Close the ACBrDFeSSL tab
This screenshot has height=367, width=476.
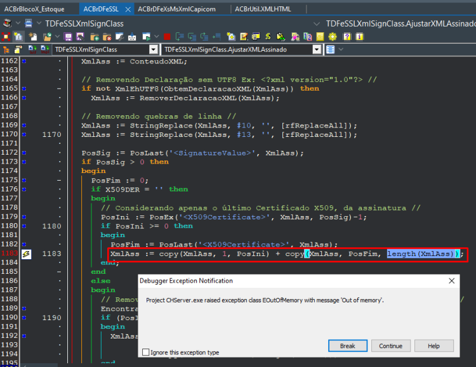coord(128,10)
